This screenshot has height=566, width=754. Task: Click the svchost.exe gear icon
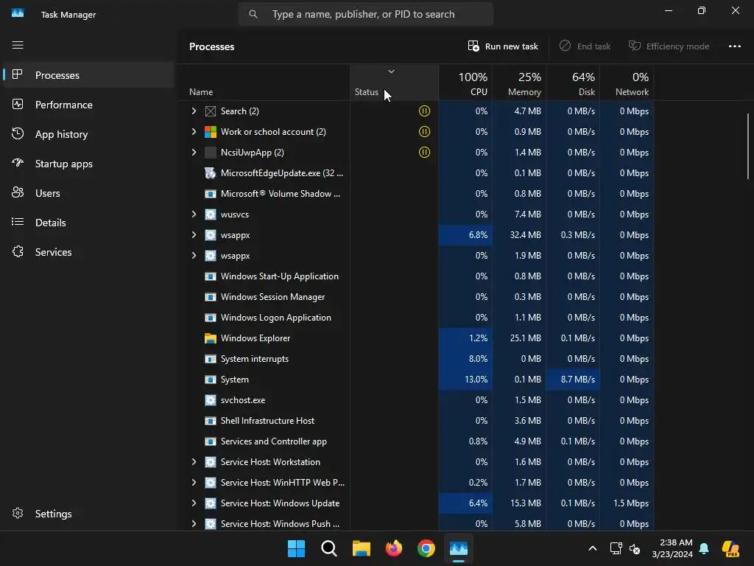(x=210, y=400)
